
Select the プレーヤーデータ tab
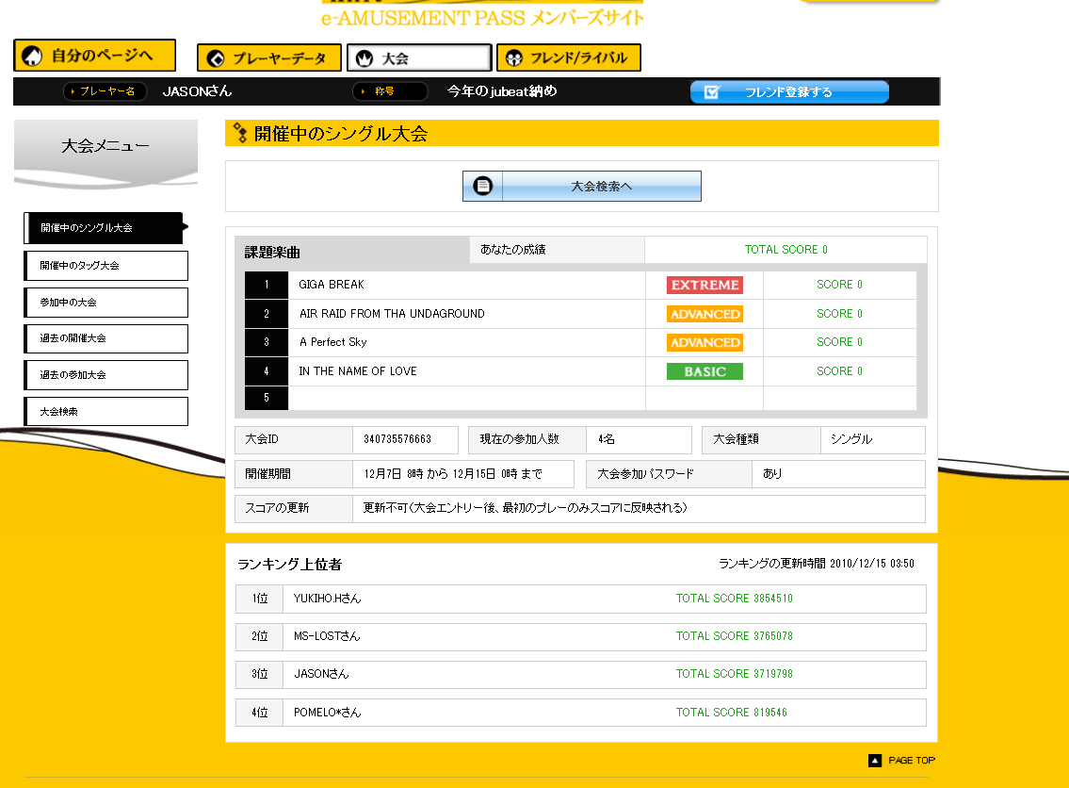point(269,58)
